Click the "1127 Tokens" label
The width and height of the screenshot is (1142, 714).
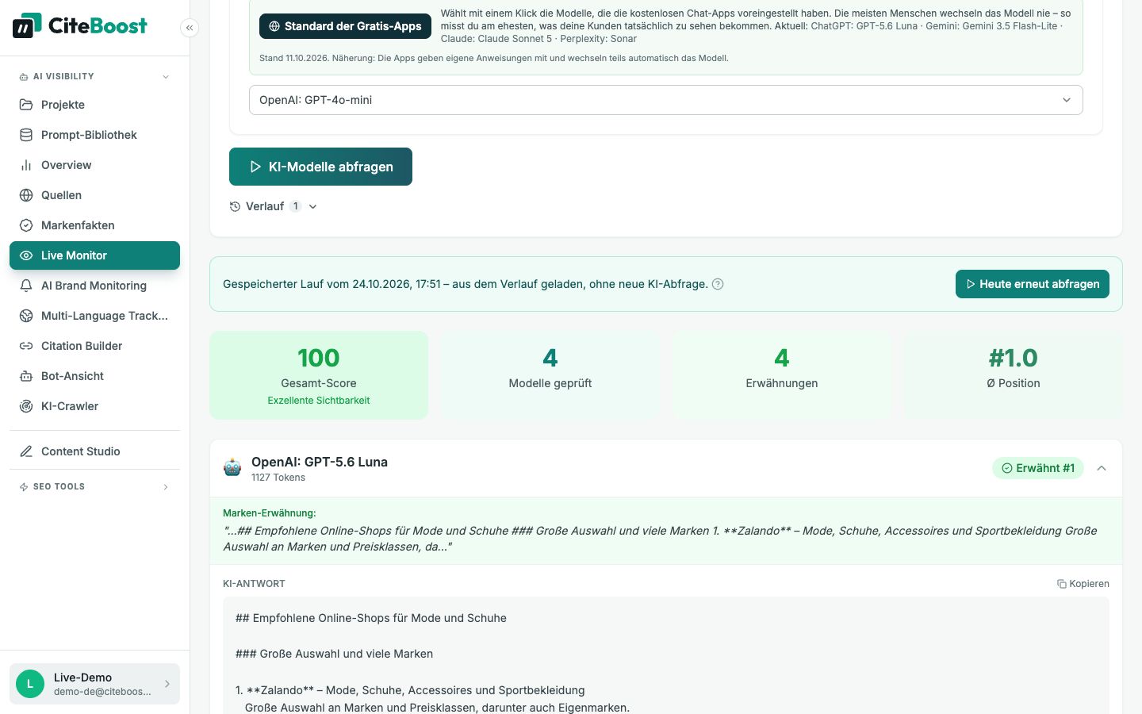click(278, 478)
